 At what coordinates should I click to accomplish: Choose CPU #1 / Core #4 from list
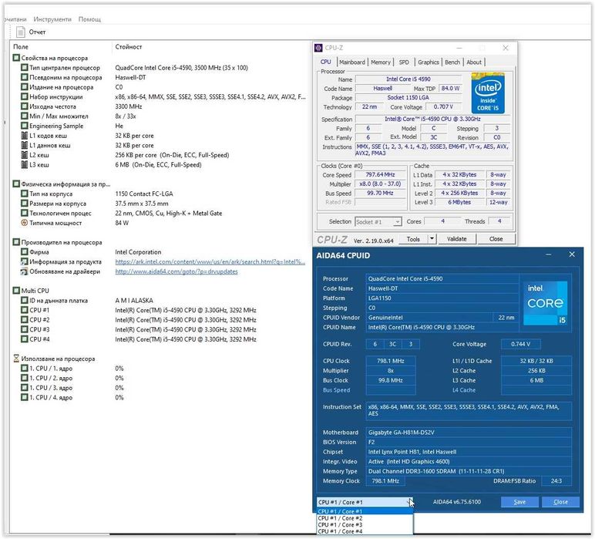pyautogui.click(x=365, y=531)
